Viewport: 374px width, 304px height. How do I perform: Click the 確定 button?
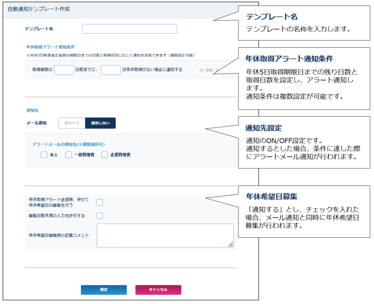click(104, 290)
